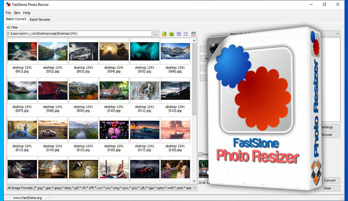Click into the folder path input field
348x201 pixels.
tap(80, 34)
